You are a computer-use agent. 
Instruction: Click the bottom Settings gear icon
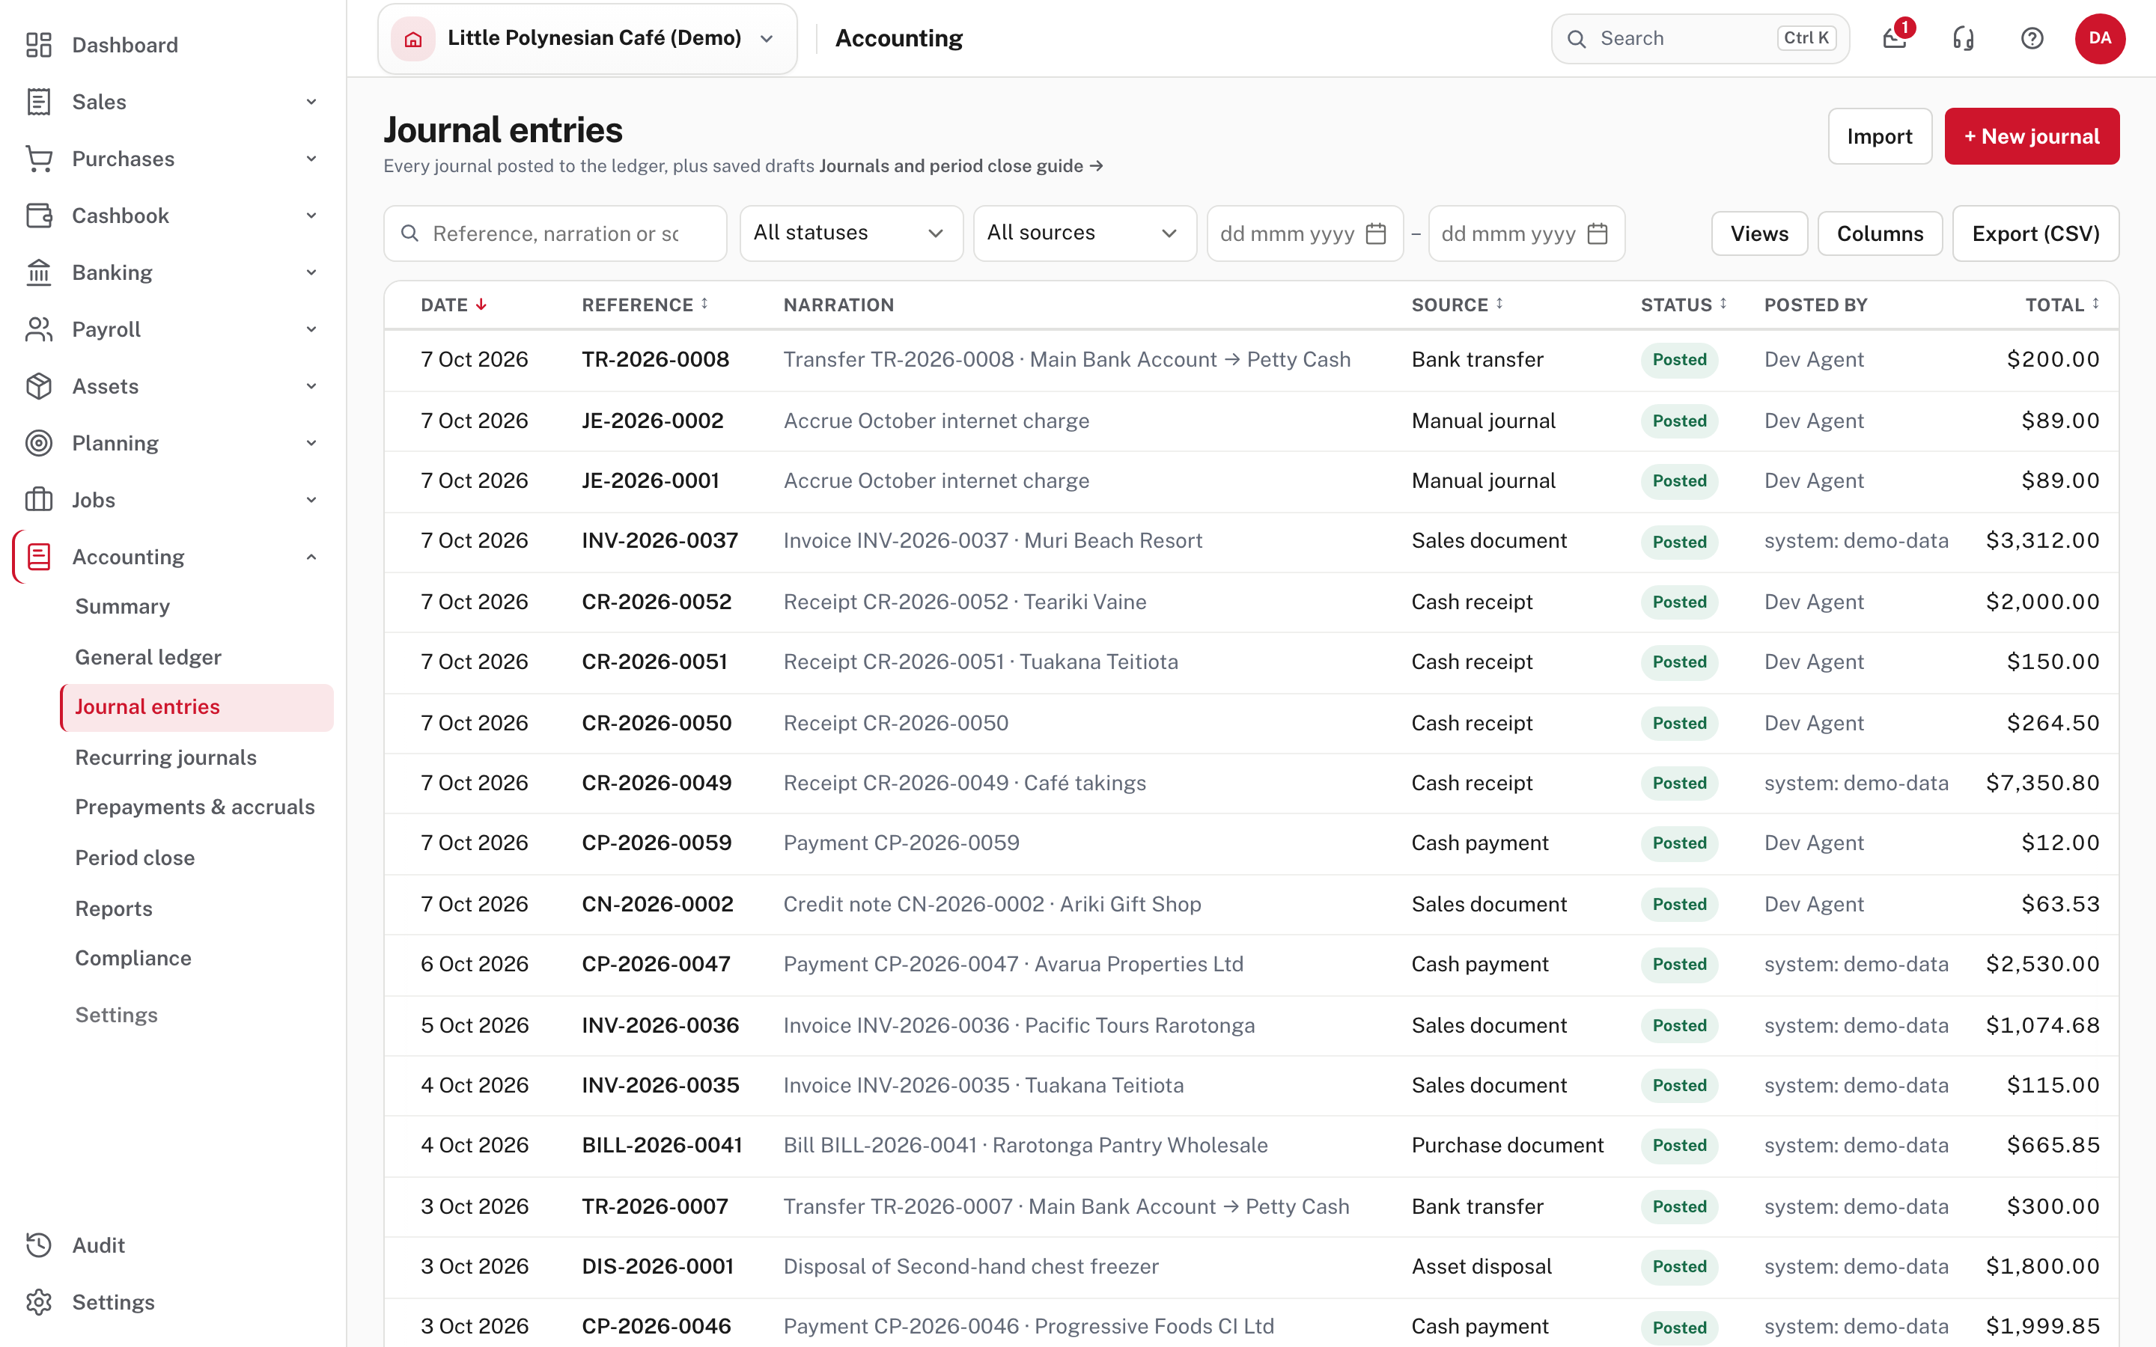pos(38,1301)
